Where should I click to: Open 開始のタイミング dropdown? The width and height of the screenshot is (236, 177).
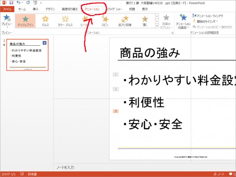[x=205, y=21]
